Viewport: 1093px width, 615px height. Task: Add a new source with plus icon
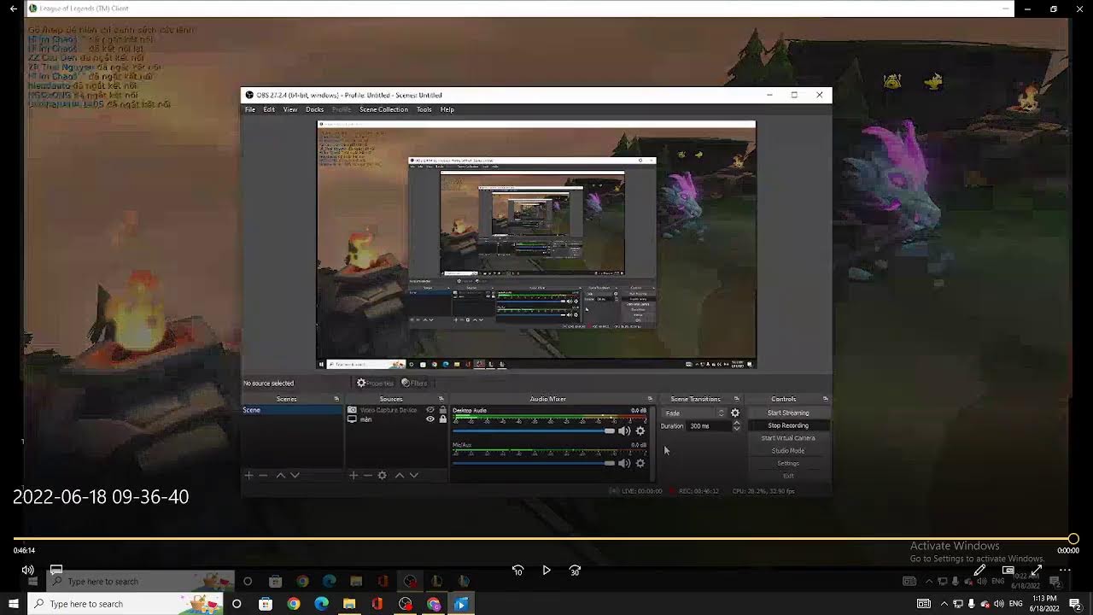tap(354, 475)
